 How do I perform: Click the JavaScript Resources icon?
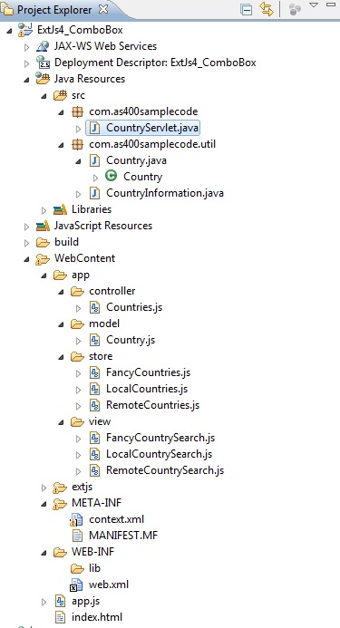(43, 226)
